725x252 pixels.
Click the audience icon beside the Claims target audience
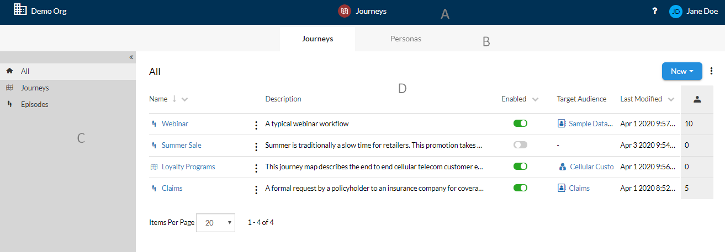pyautogui.click(x=562, y=188)
